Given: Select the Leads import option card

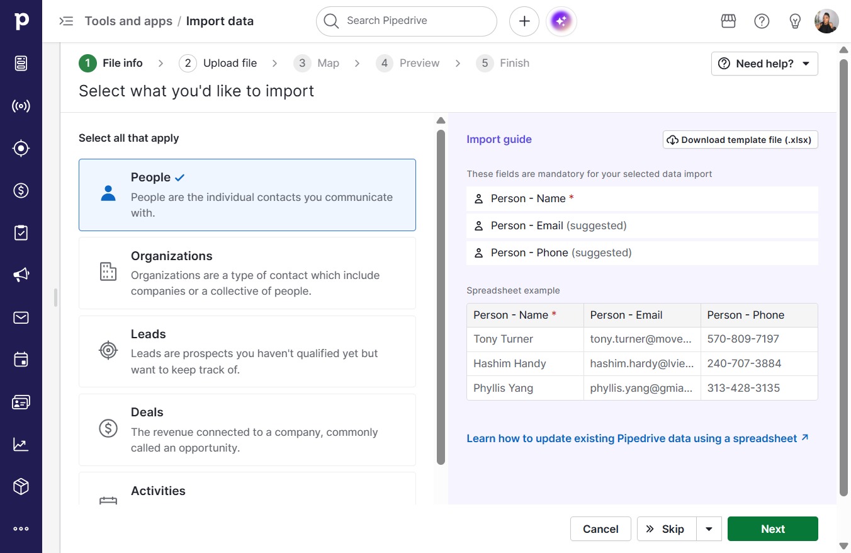Looking at the screenshot, I should (247, 351).
